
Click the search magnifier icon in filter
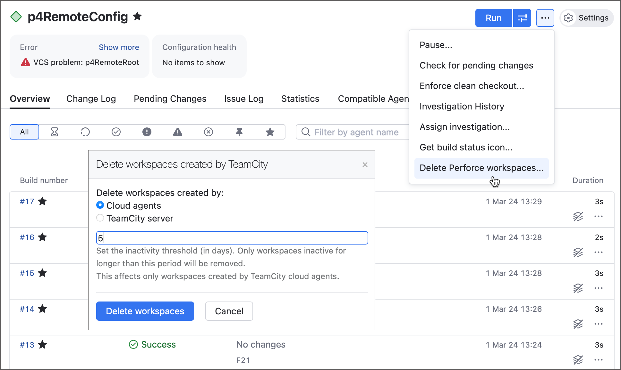click(306, 132)
